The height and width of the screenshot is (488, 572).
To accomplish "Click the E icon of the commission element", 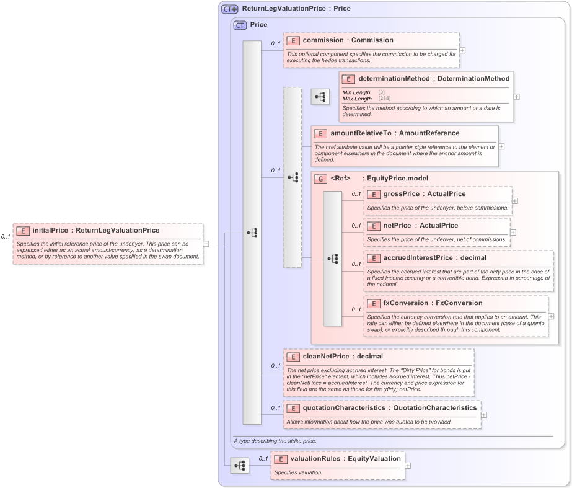I will pyautogui.click(x=293, y=40).
